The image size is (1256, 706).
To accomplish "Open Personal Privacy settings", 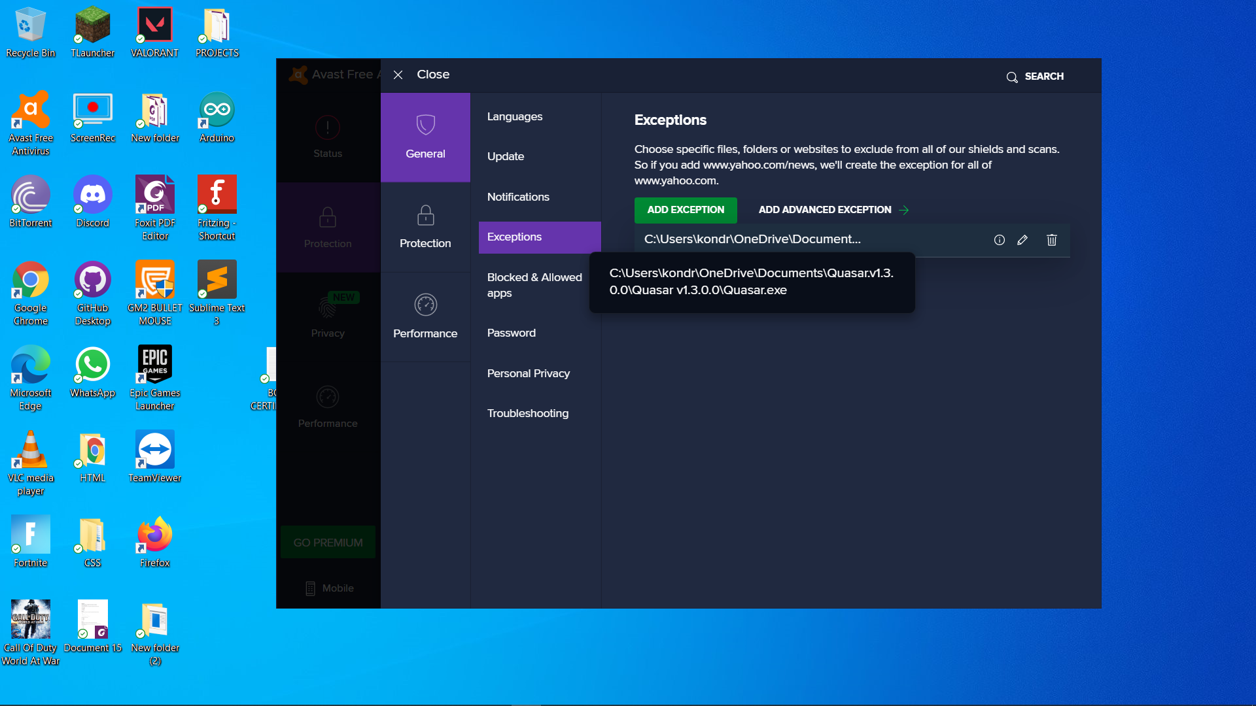I will 528,373.
